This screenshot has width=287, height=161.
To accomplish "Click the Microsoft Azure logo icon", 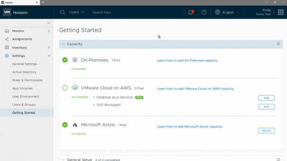I will pos(75,125).
